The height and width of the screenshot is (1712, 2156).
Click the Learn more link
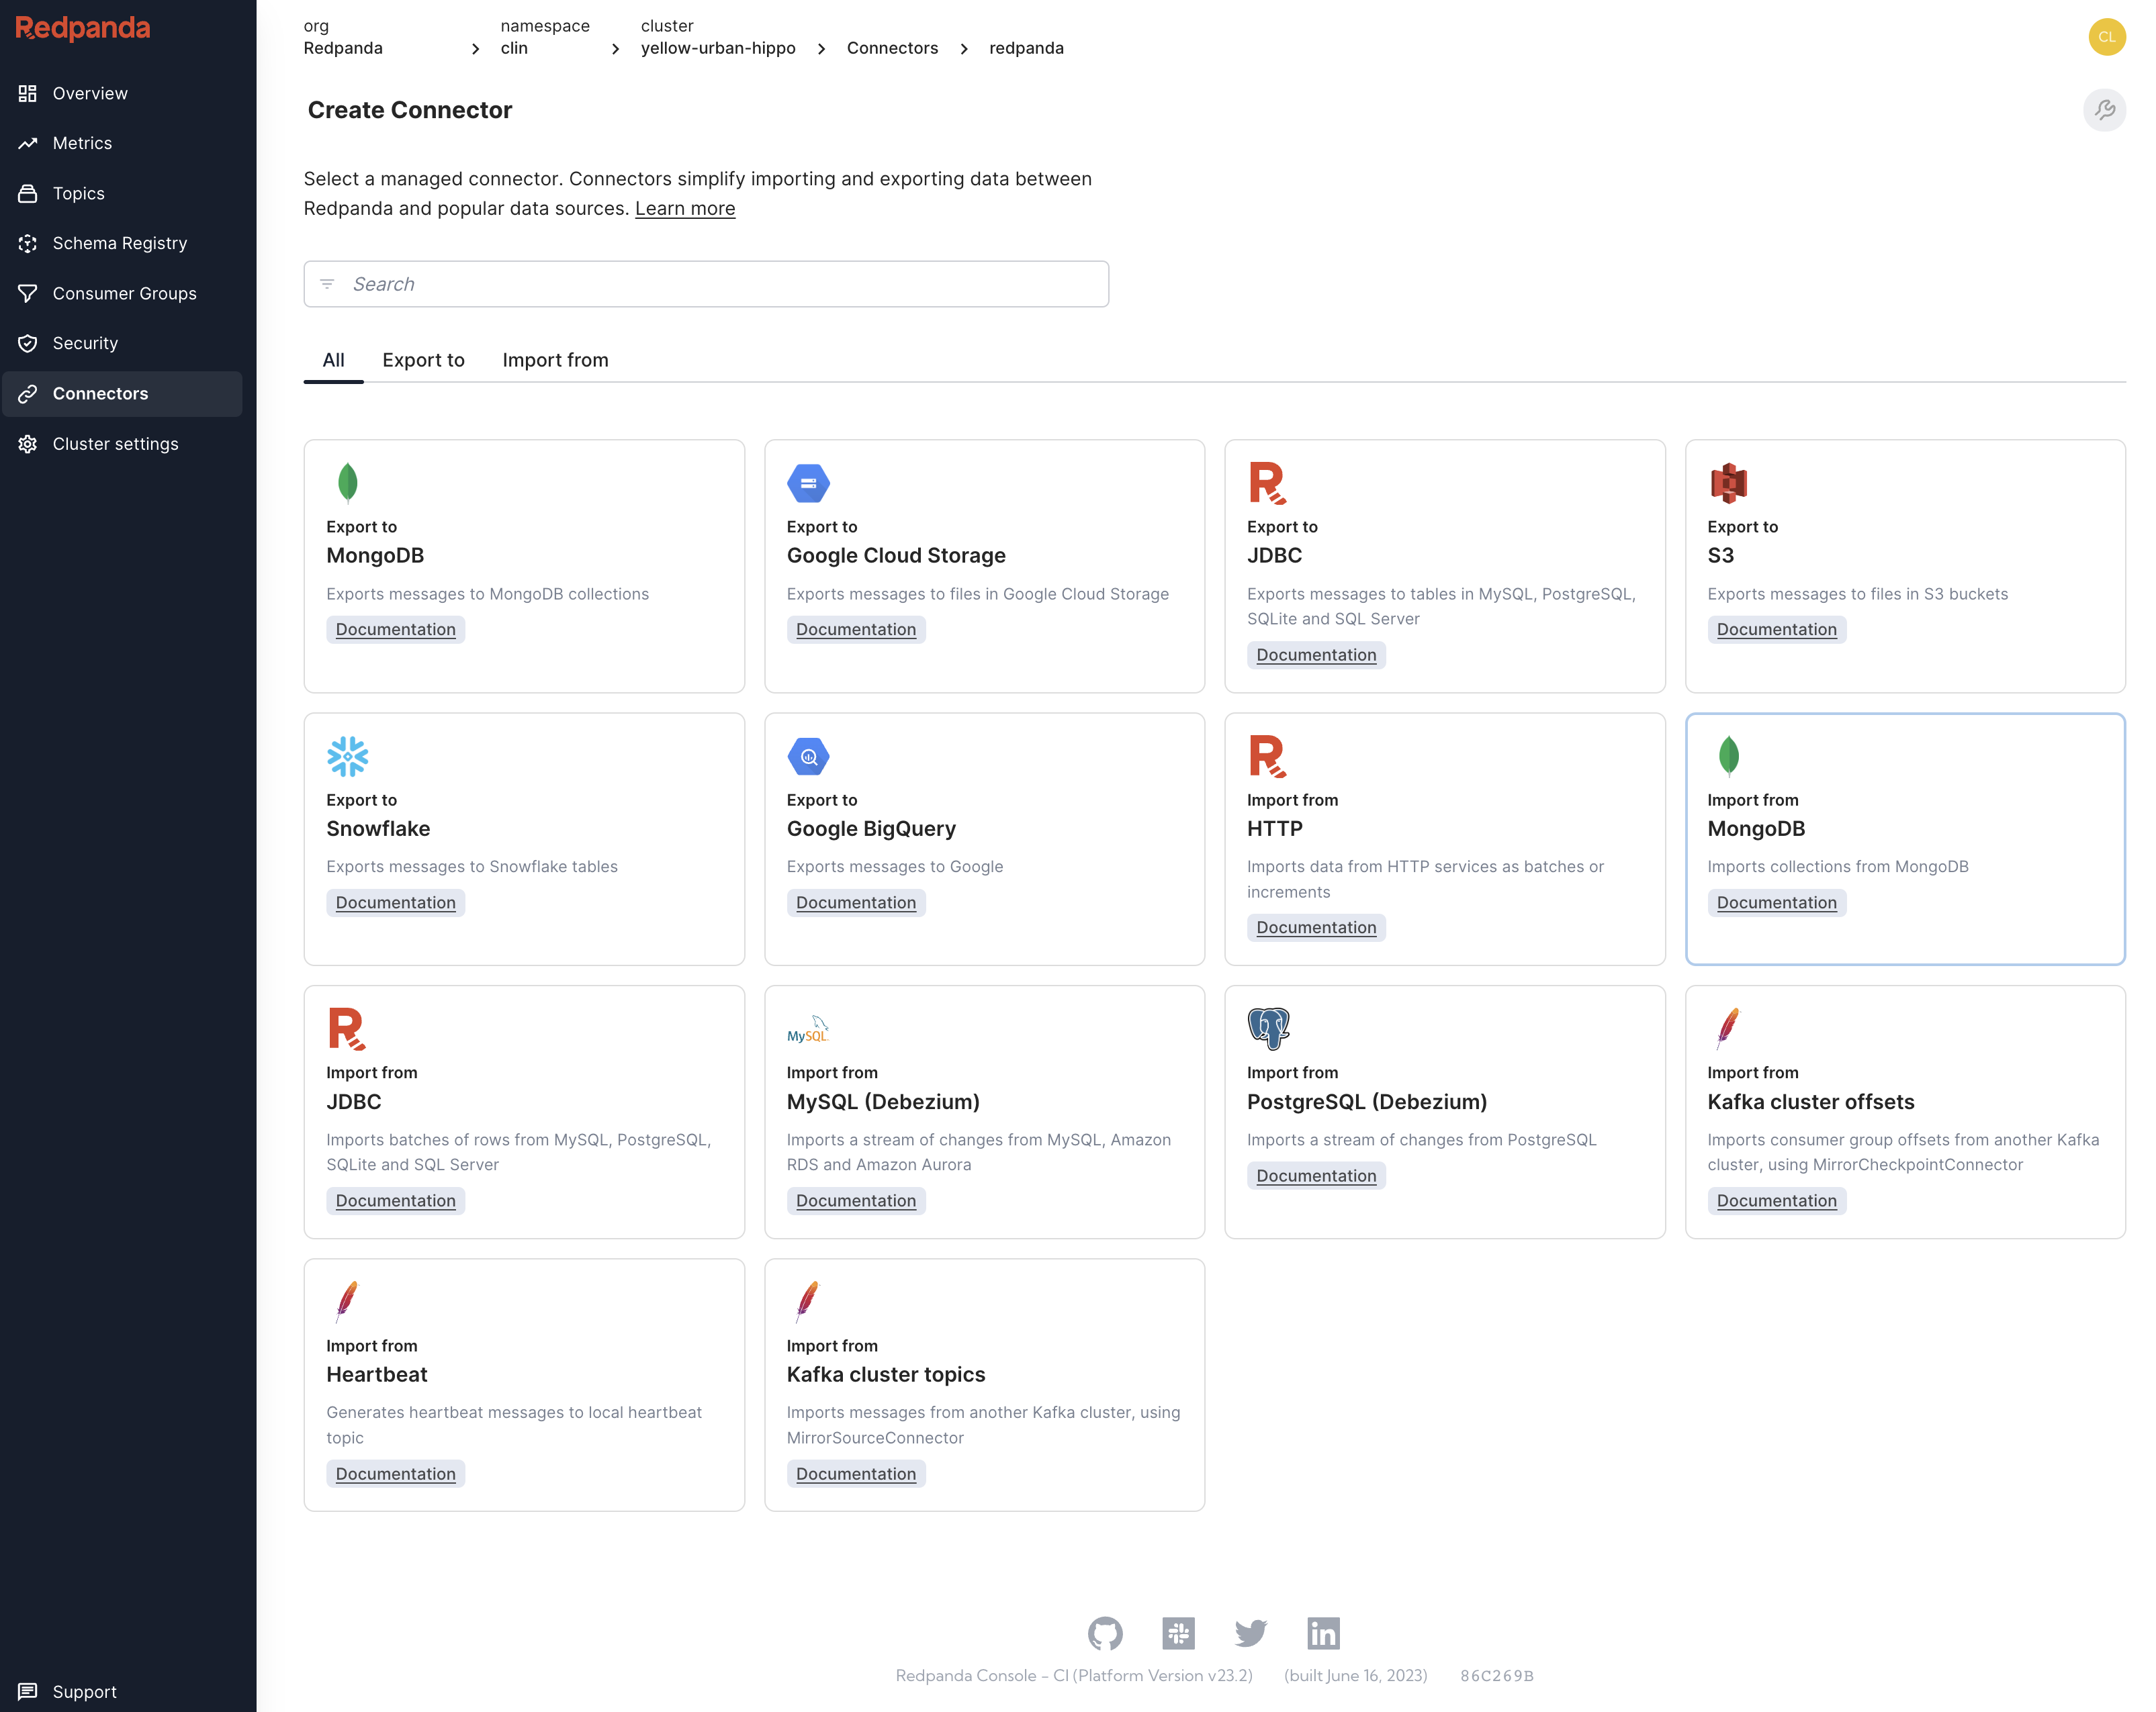coord(685,208)
